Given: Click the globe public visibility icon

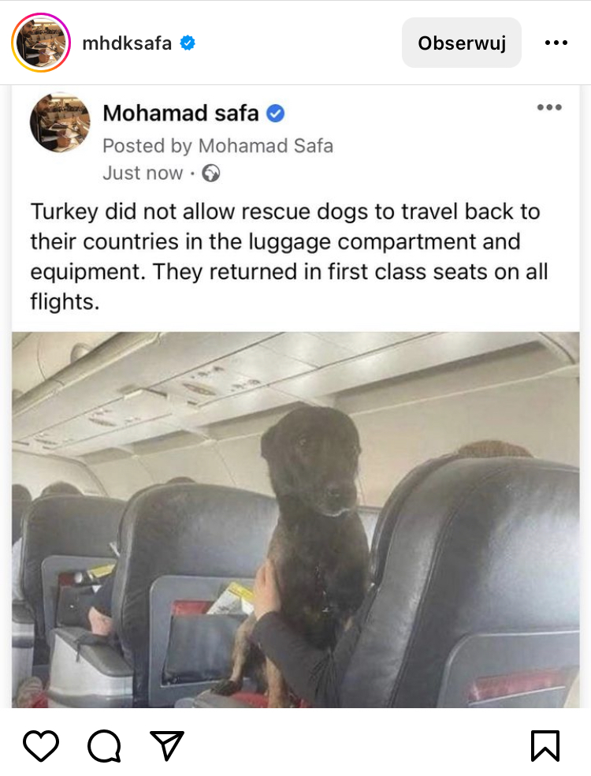Looking at the screenshot, I should point(210,173).
